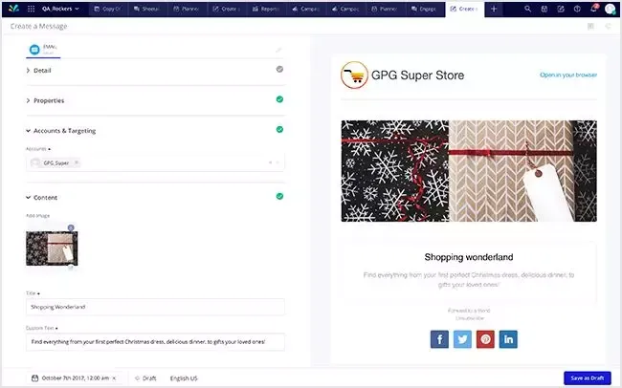
Task: Collapse the Accounts & Targeting section
Action: click(x=63, y=130)
